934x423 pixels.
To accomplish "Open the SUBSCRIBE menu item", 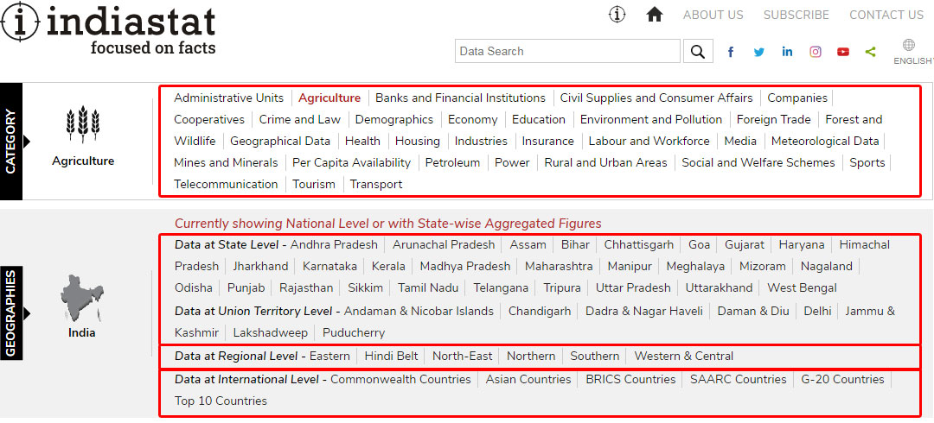I will pos(796,15).
